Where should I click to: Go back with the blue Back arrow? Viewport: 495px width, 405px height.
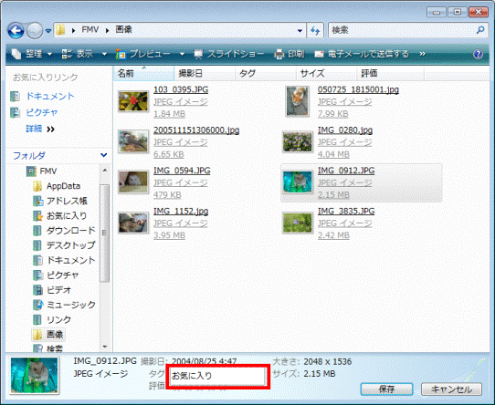tap(16, 31)
